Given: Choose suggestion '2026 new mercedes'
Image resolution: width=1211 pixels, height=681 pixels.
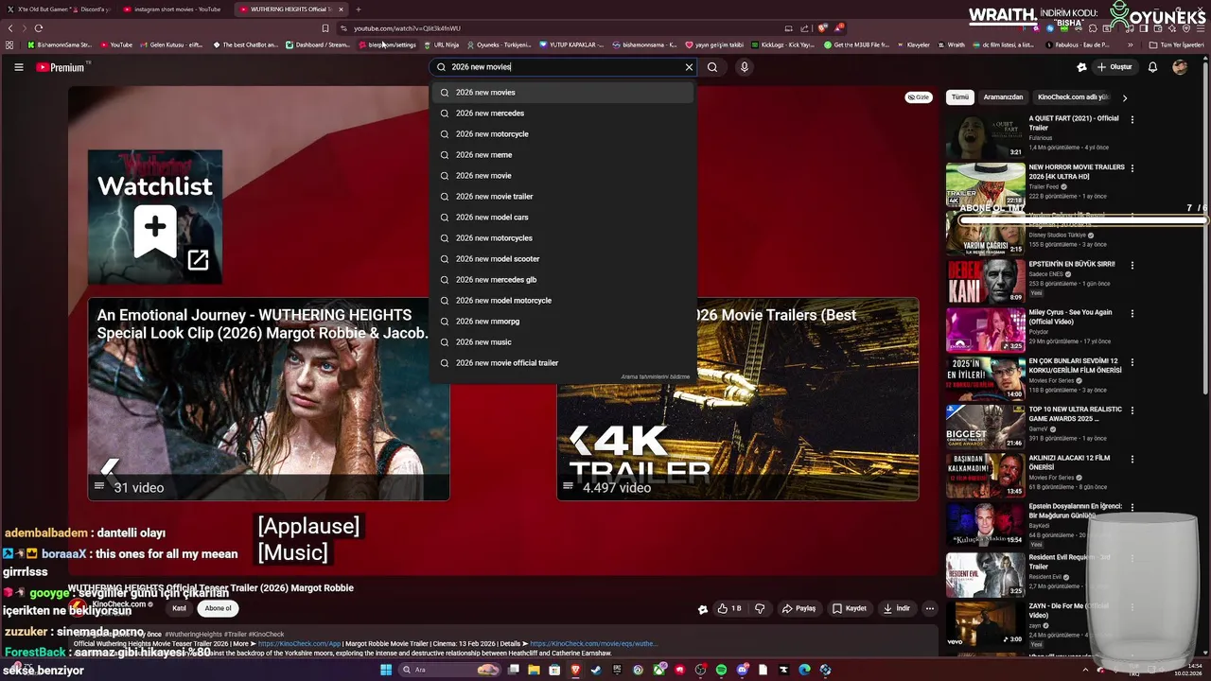Looking at the screenshot, I should (x=563, y=113).
